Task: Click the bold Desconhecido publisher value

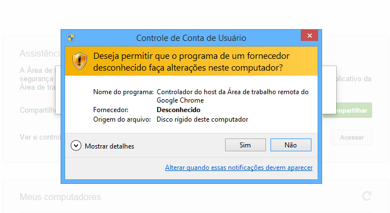Action: tap(178, 110)
